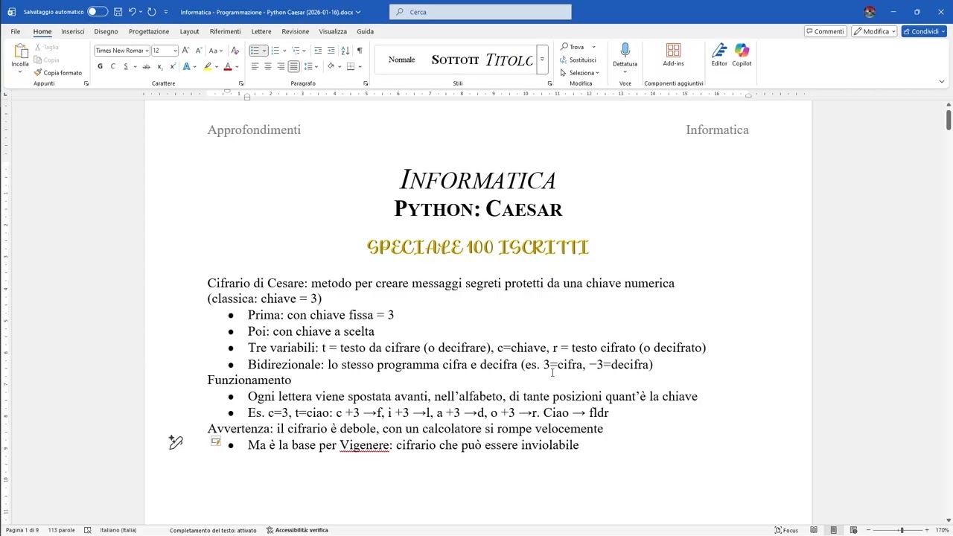Open the text highlight color picker arrow
Image resolution: width=953 pixels, height=536 pixels.
[217, 66]
